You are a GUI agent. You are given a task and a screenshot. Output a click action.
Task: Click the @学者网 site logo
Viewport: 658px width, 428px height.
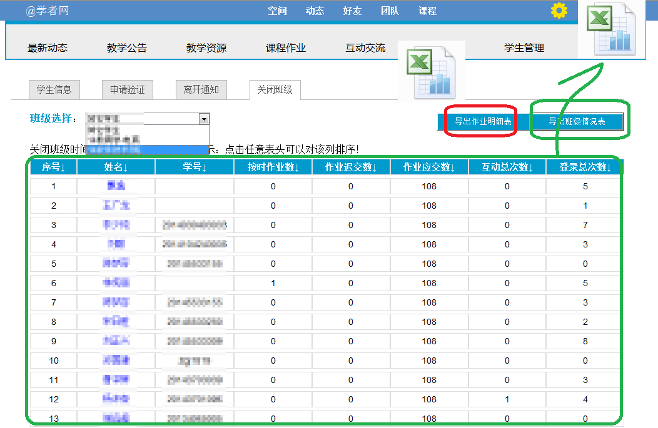(48, 11)
